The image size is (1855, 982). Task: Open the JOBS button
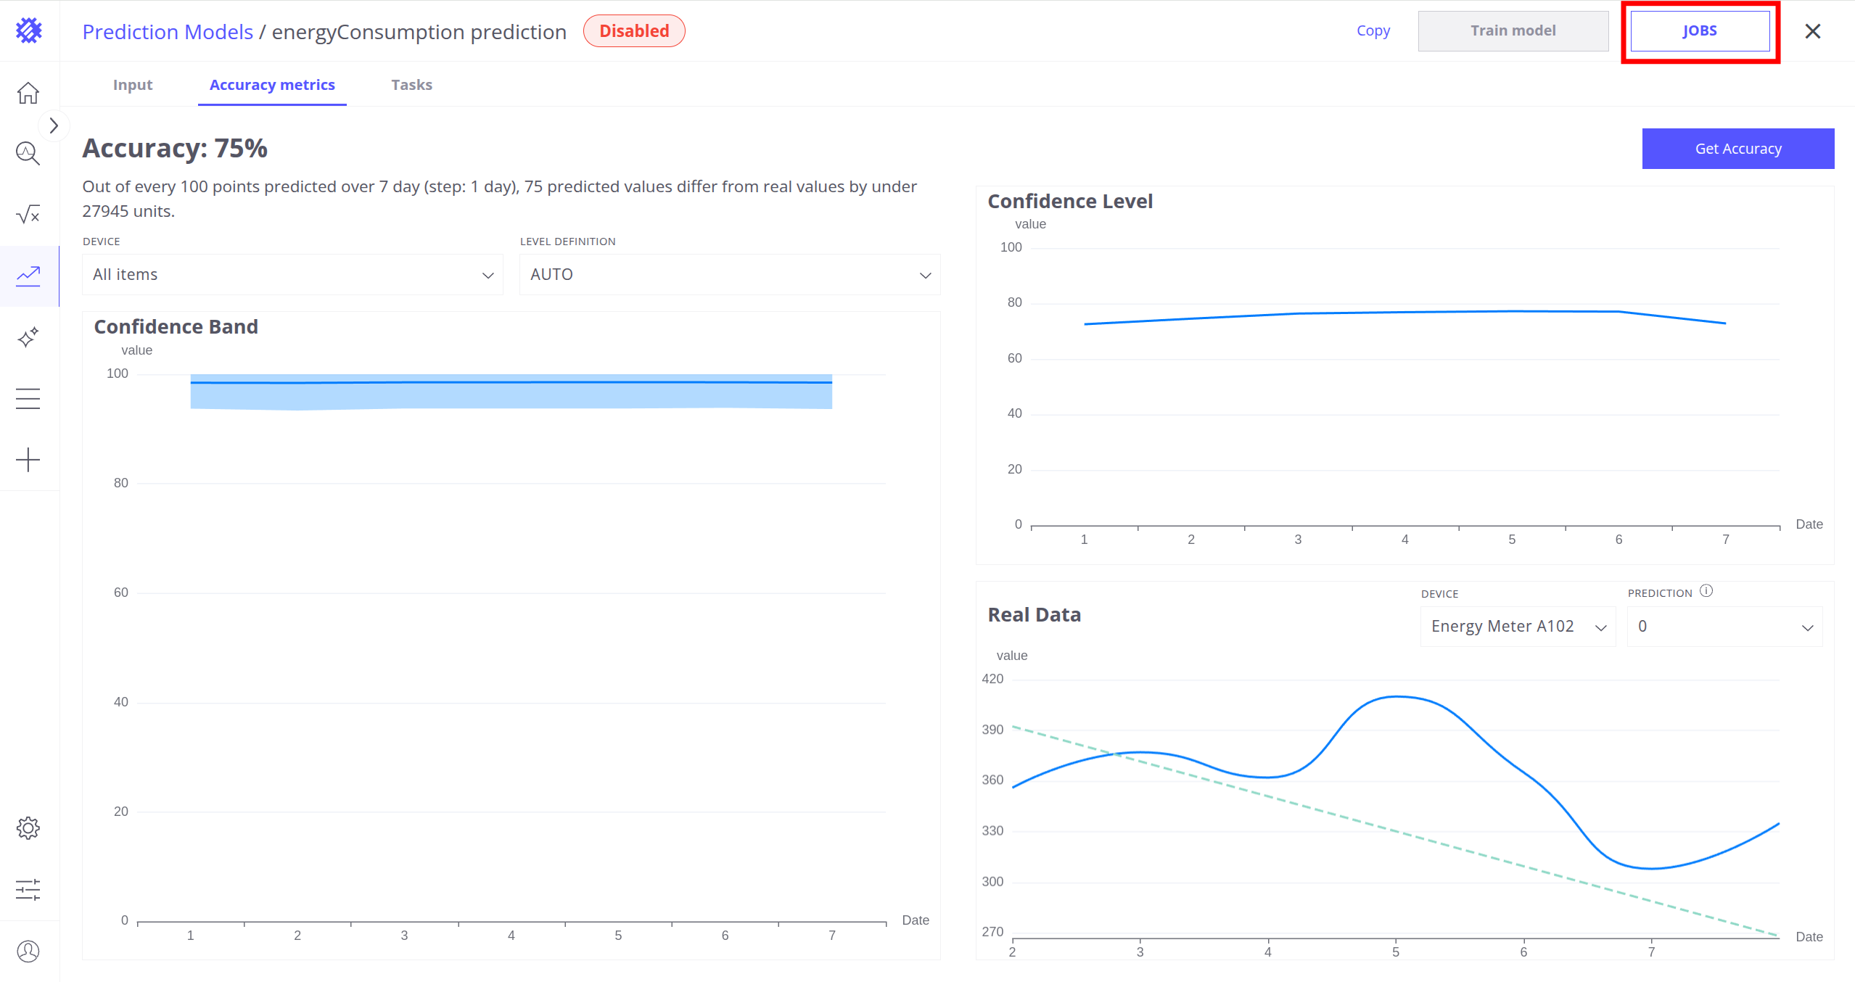pos(1700,31)
